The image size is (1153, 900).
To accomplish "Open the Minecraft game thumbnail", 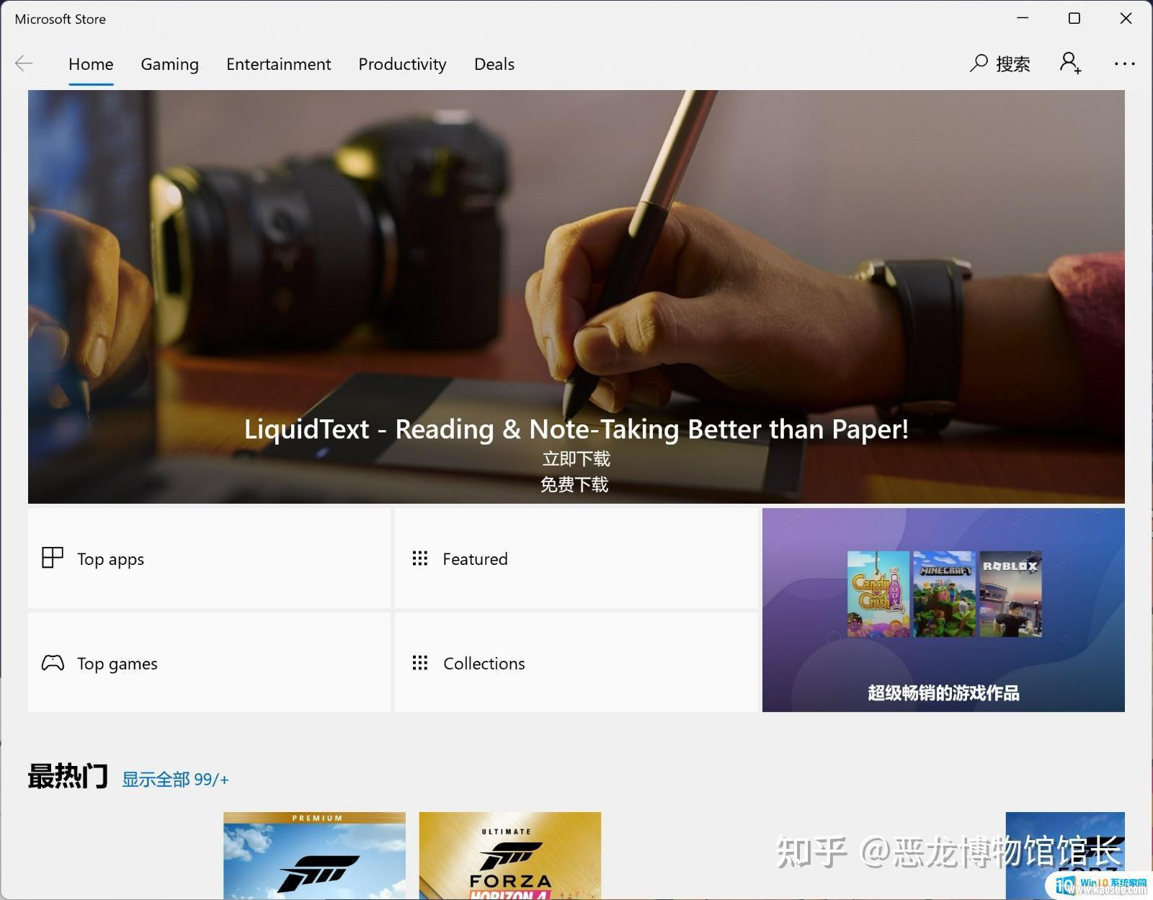I will coord(944,594).
